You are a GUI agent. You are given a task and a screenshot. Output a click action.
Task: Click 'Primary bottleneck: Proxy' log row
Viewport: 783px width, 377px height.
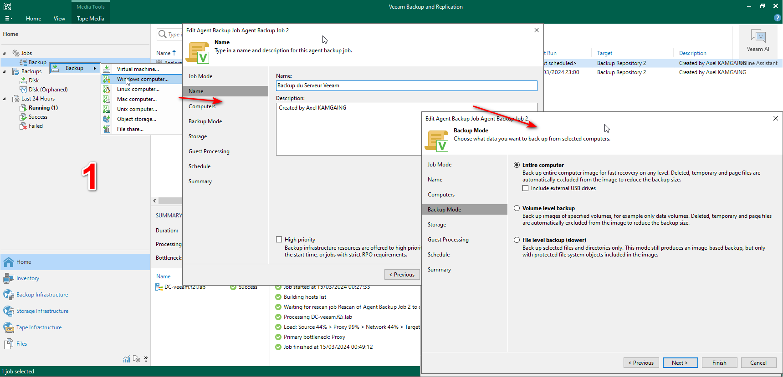pyautogui.click(x=314, y=337)
